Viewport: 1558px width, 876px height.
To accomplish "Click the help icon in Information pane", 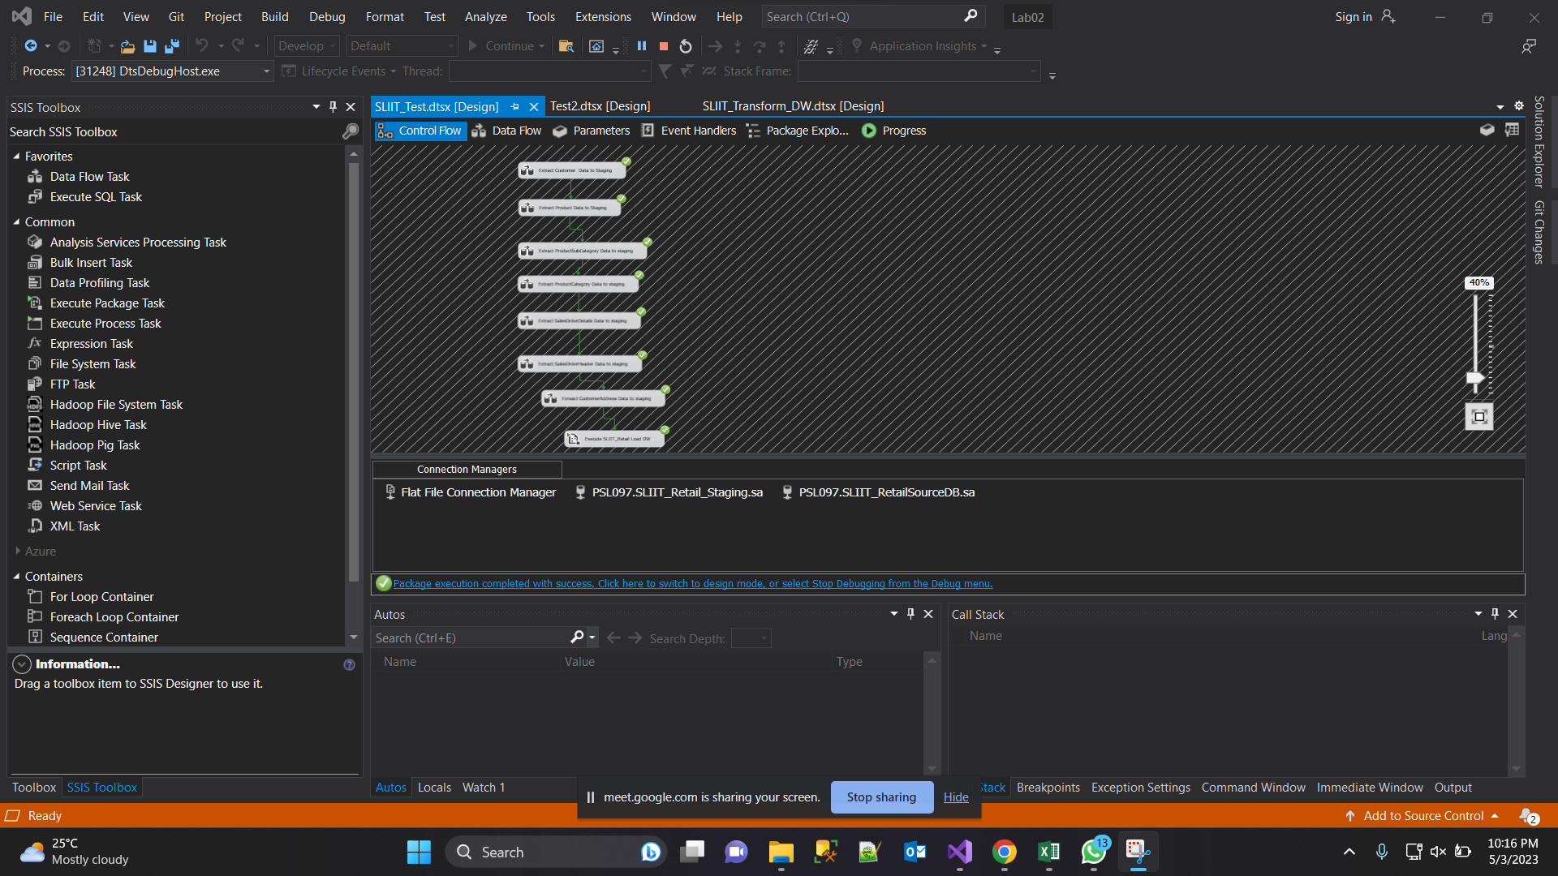I will click(x=349, y=664).
